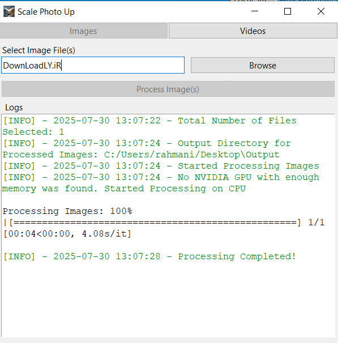Click the 'Output Directory for' log line

(147, 144)
